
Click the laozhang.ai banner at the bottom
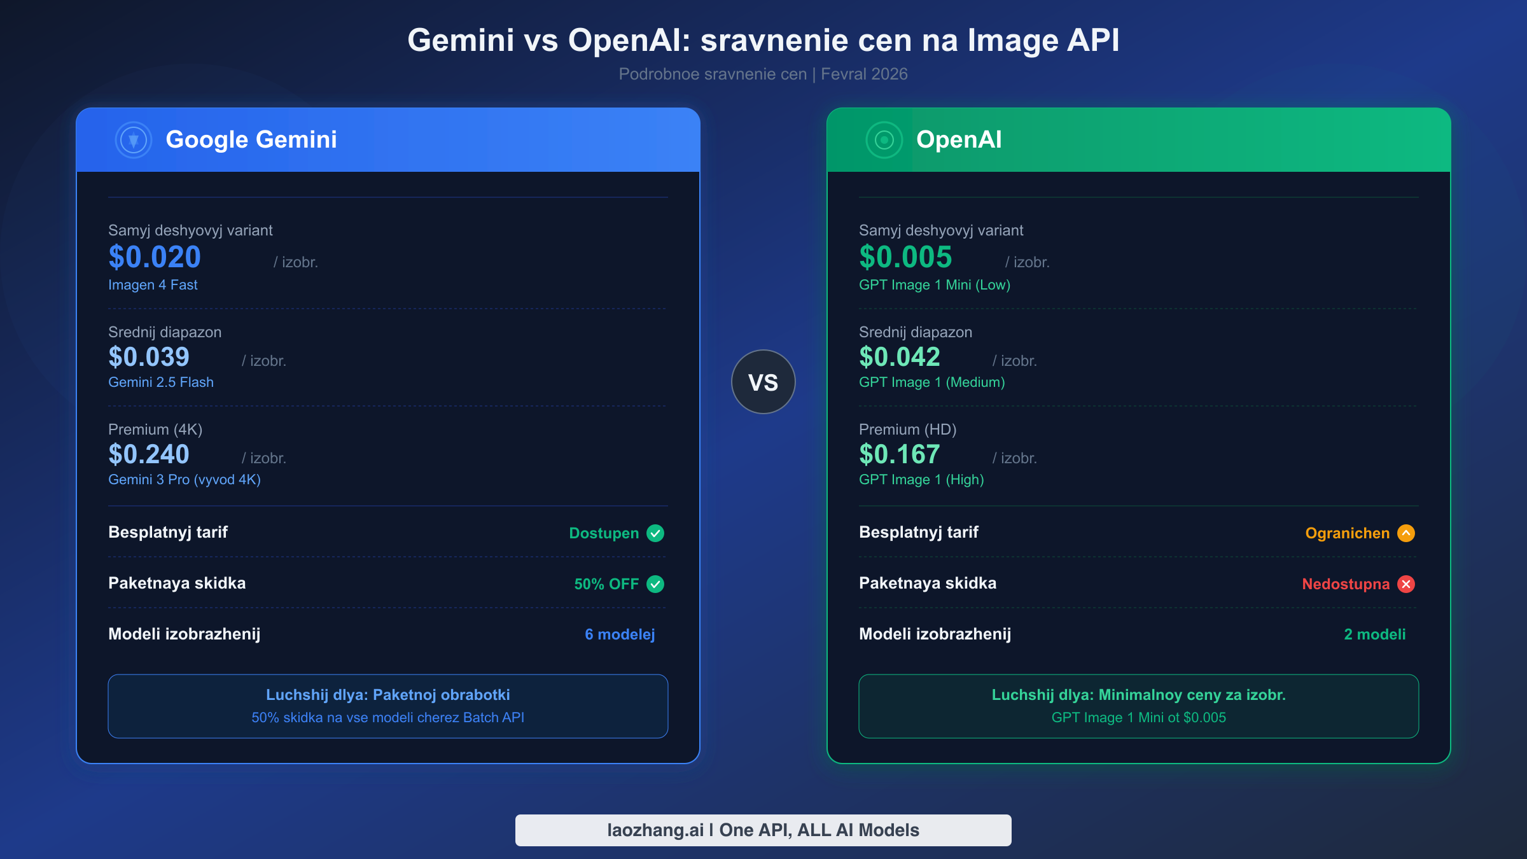pos(763,830)
